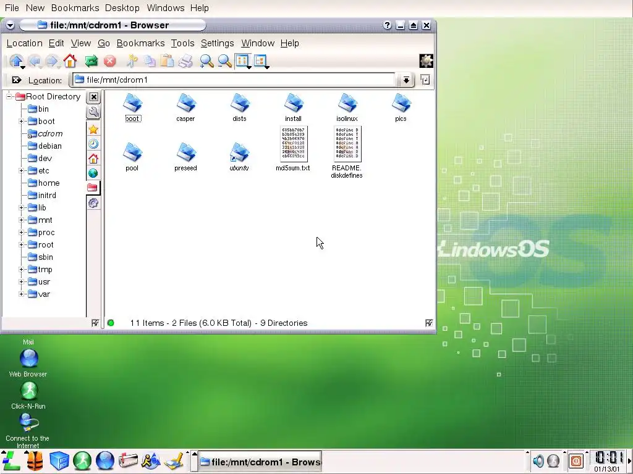Expand the var folder in tree
This screenshot has width=633, height=474.
[22, 294]
